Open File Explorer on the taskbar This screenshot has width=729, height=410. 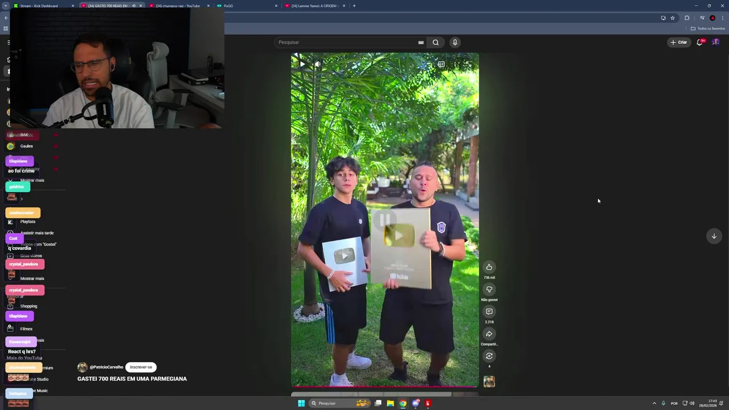coord(390,403)
